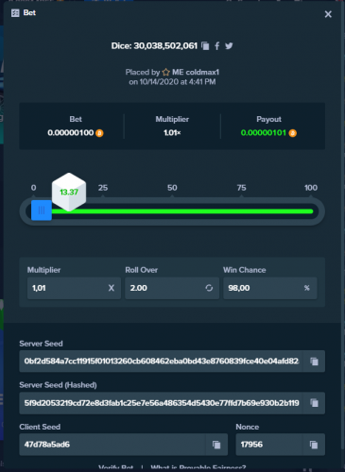
Task: Focus the Roll Over 2.00 field
Action: pos(172,288)
